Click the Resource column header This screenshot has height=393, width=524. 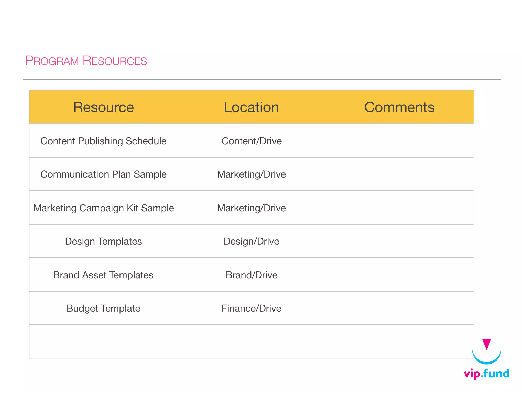click(104, 107)
